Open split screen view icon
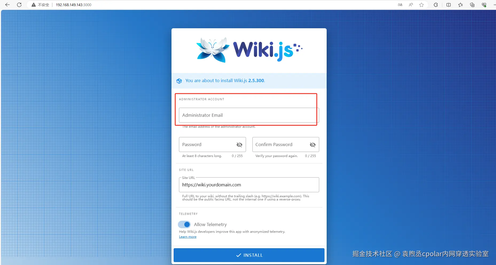 (x=448, y=5)
